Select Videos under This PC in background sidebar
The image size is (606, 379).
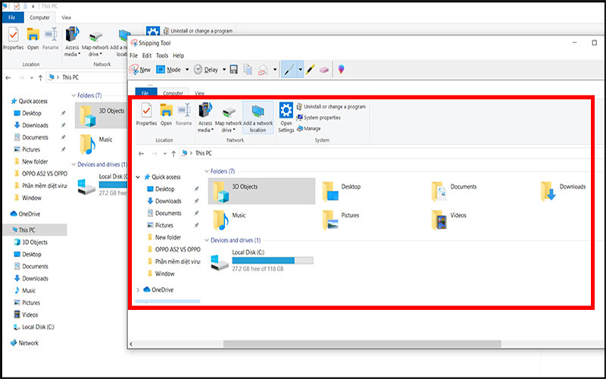(x=26, y=315)
